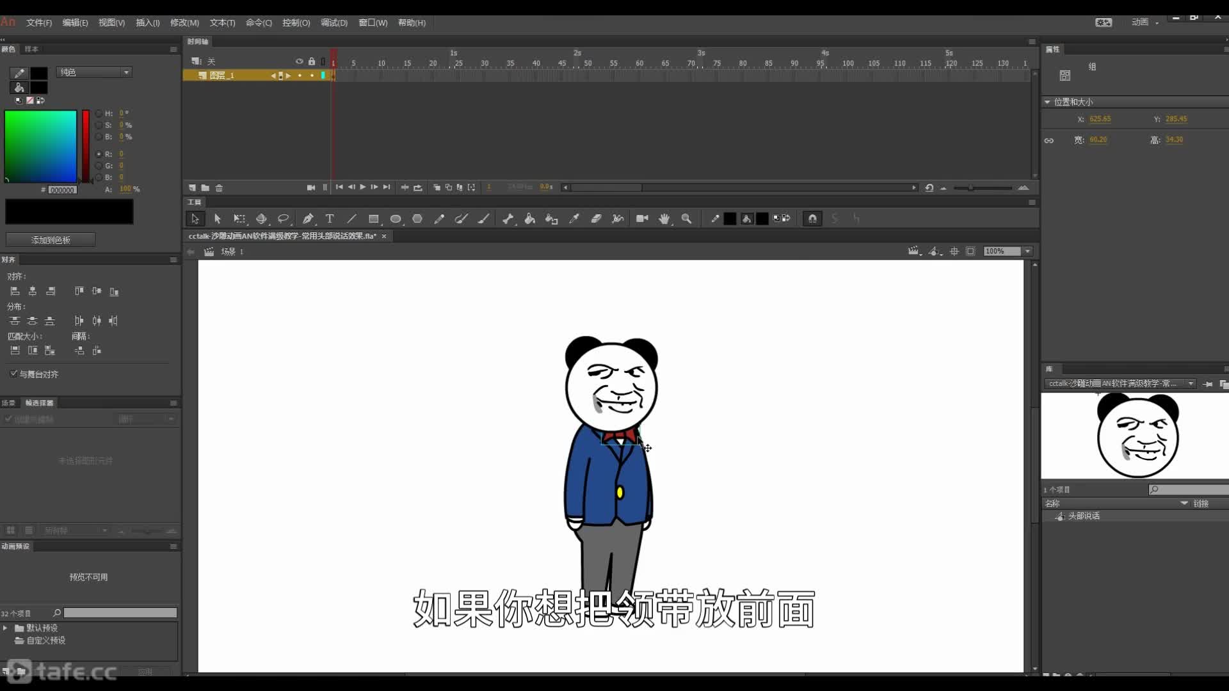Screen dimensions: 1229x691
Task: Select the Paint Bucket tool
Action: [x=530, y=219]
